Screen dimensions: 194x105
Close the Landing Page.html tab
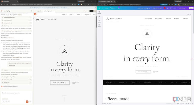tap(54, 11)
